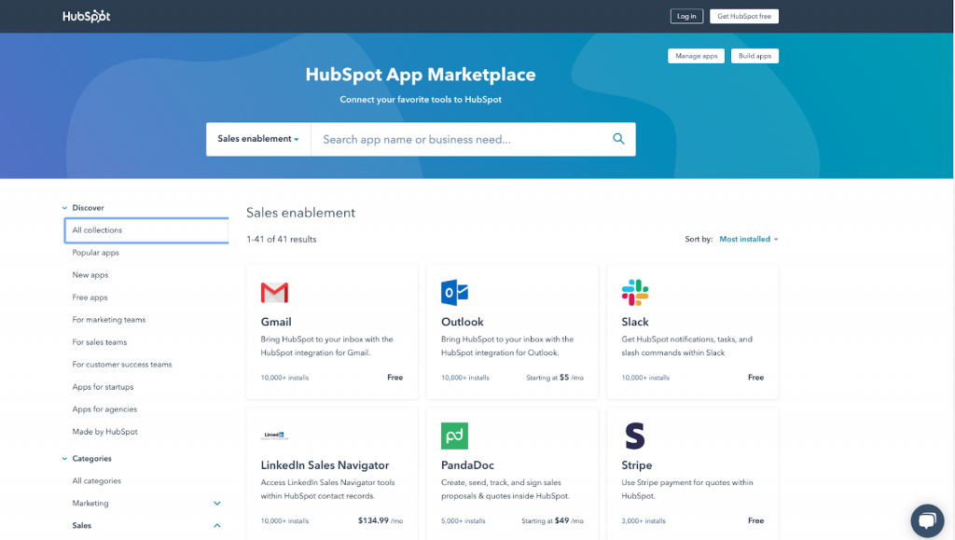955x540 pixels.
Task: Select For marketing teams collection
Action: (x=109, y=320)
